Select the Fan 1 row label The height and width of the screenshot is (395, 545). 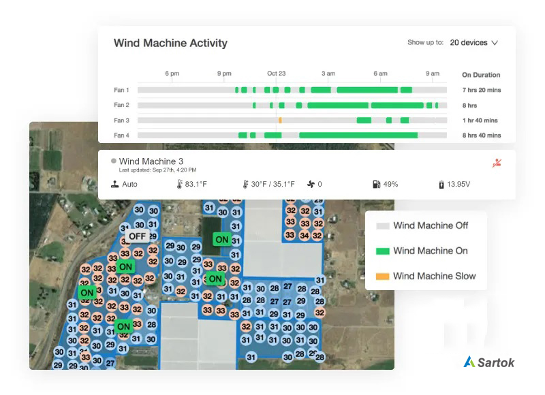pos(121,90)
